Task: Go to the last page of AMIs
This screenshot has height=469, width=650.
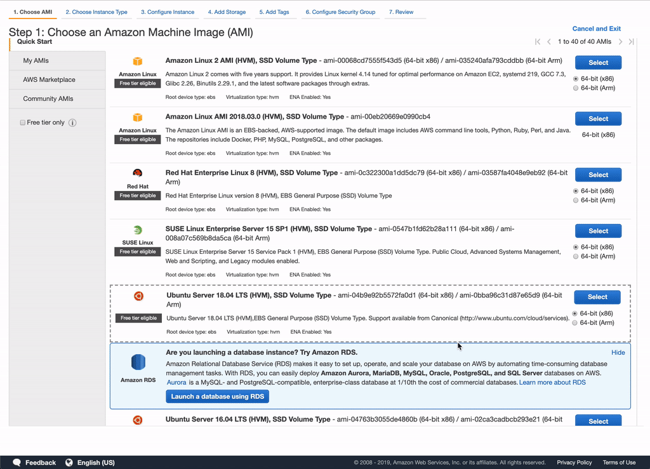Action: click(631, 41)
